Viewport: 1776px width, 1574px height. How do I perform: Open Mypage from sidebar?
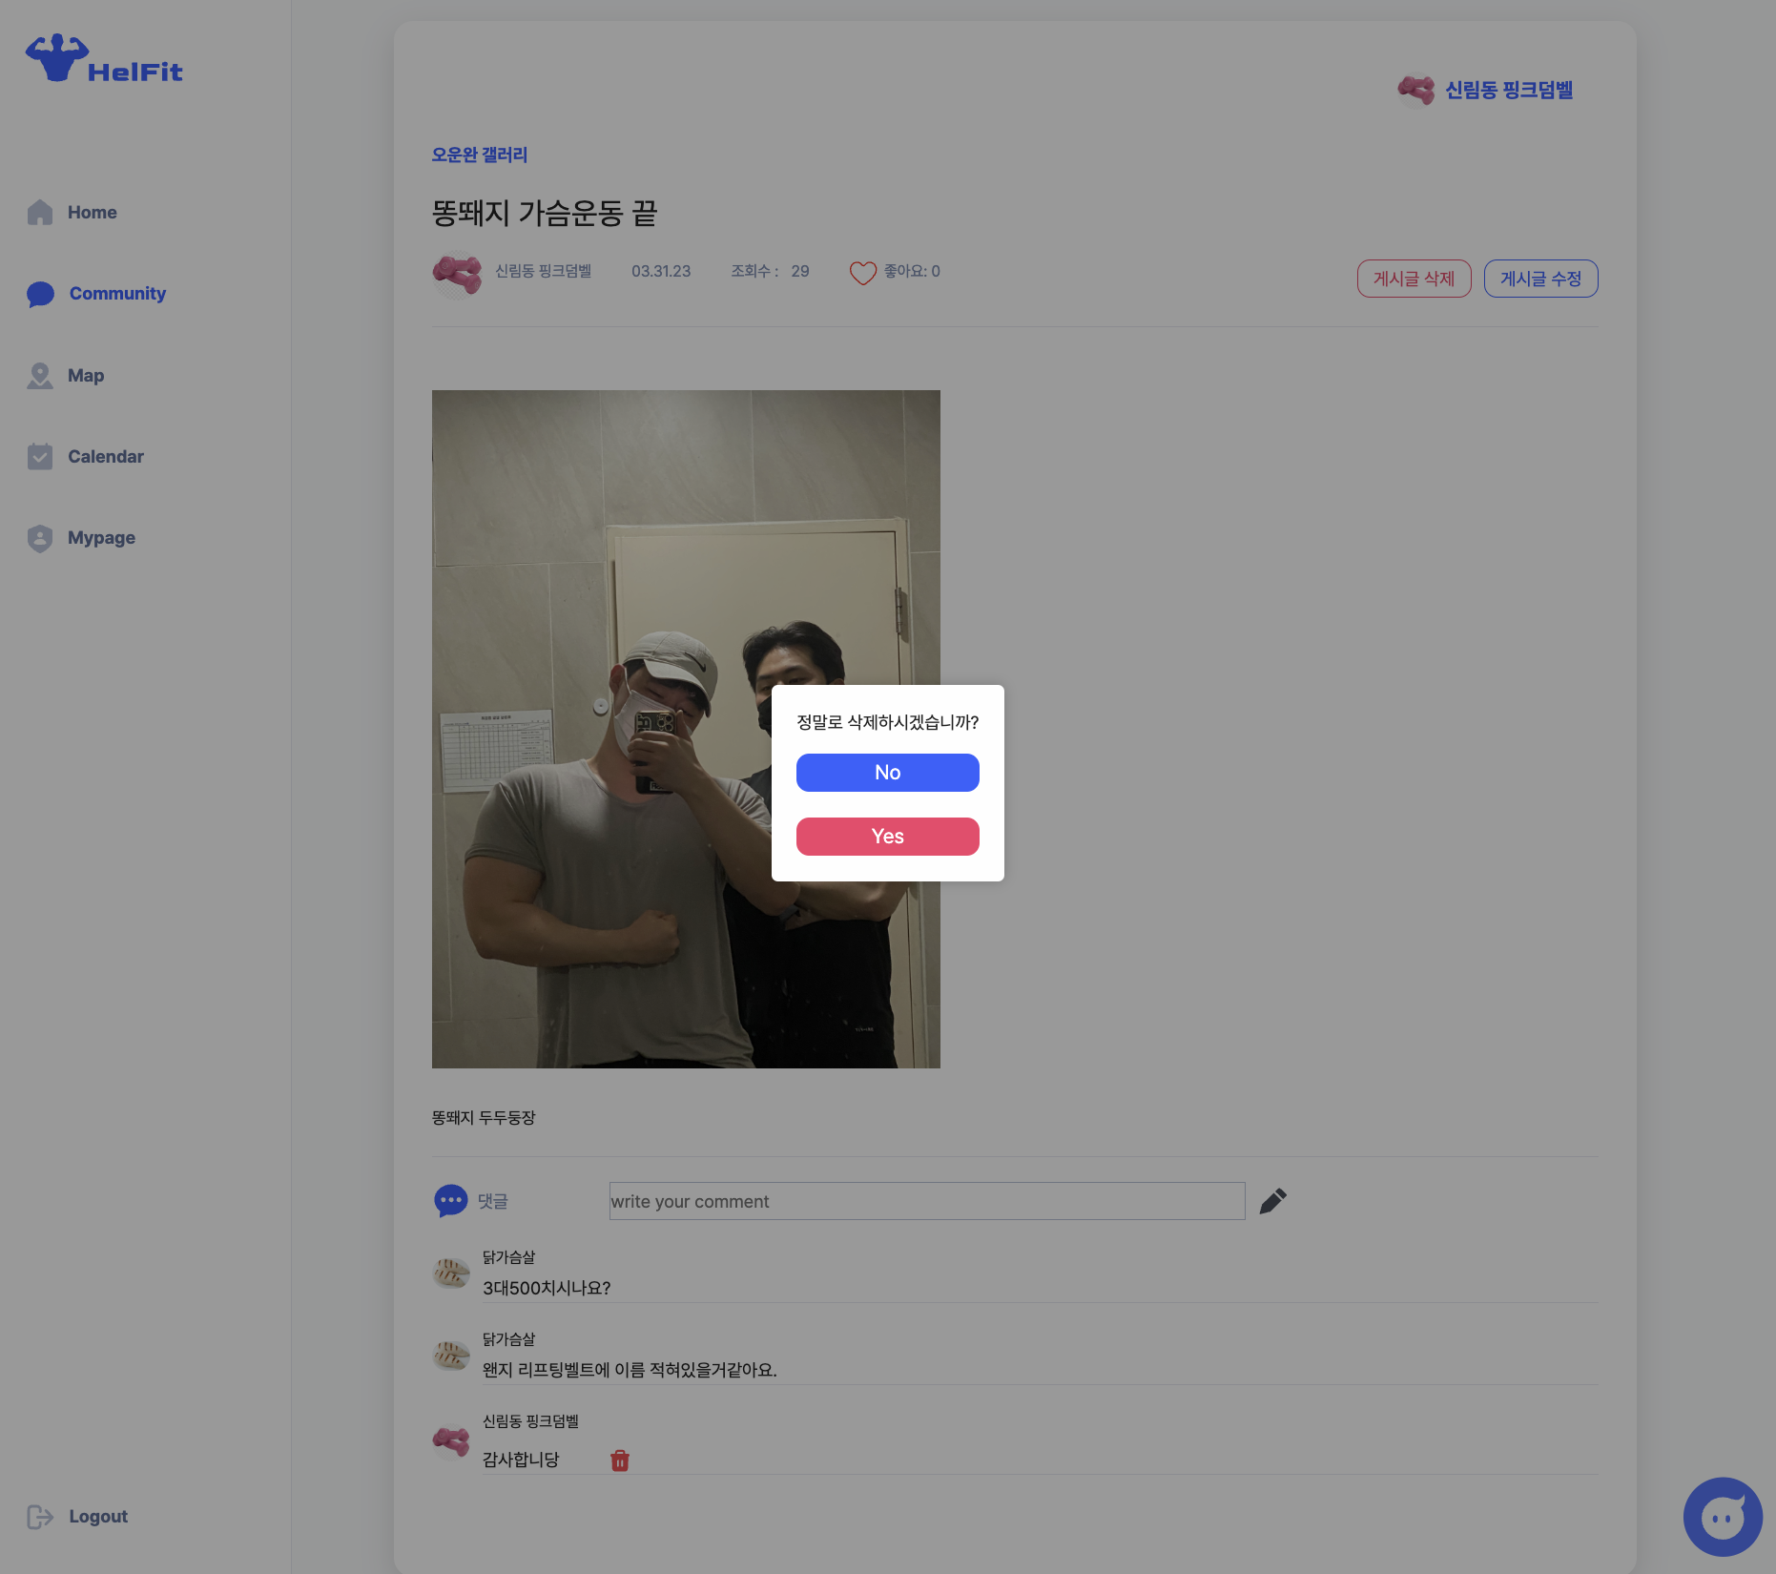[x=81, y=538]
